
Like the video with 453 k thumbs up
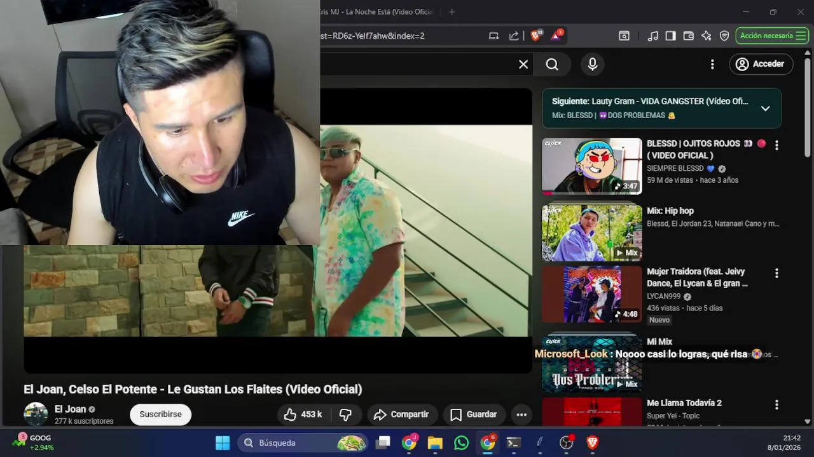(x=303, y=414)
